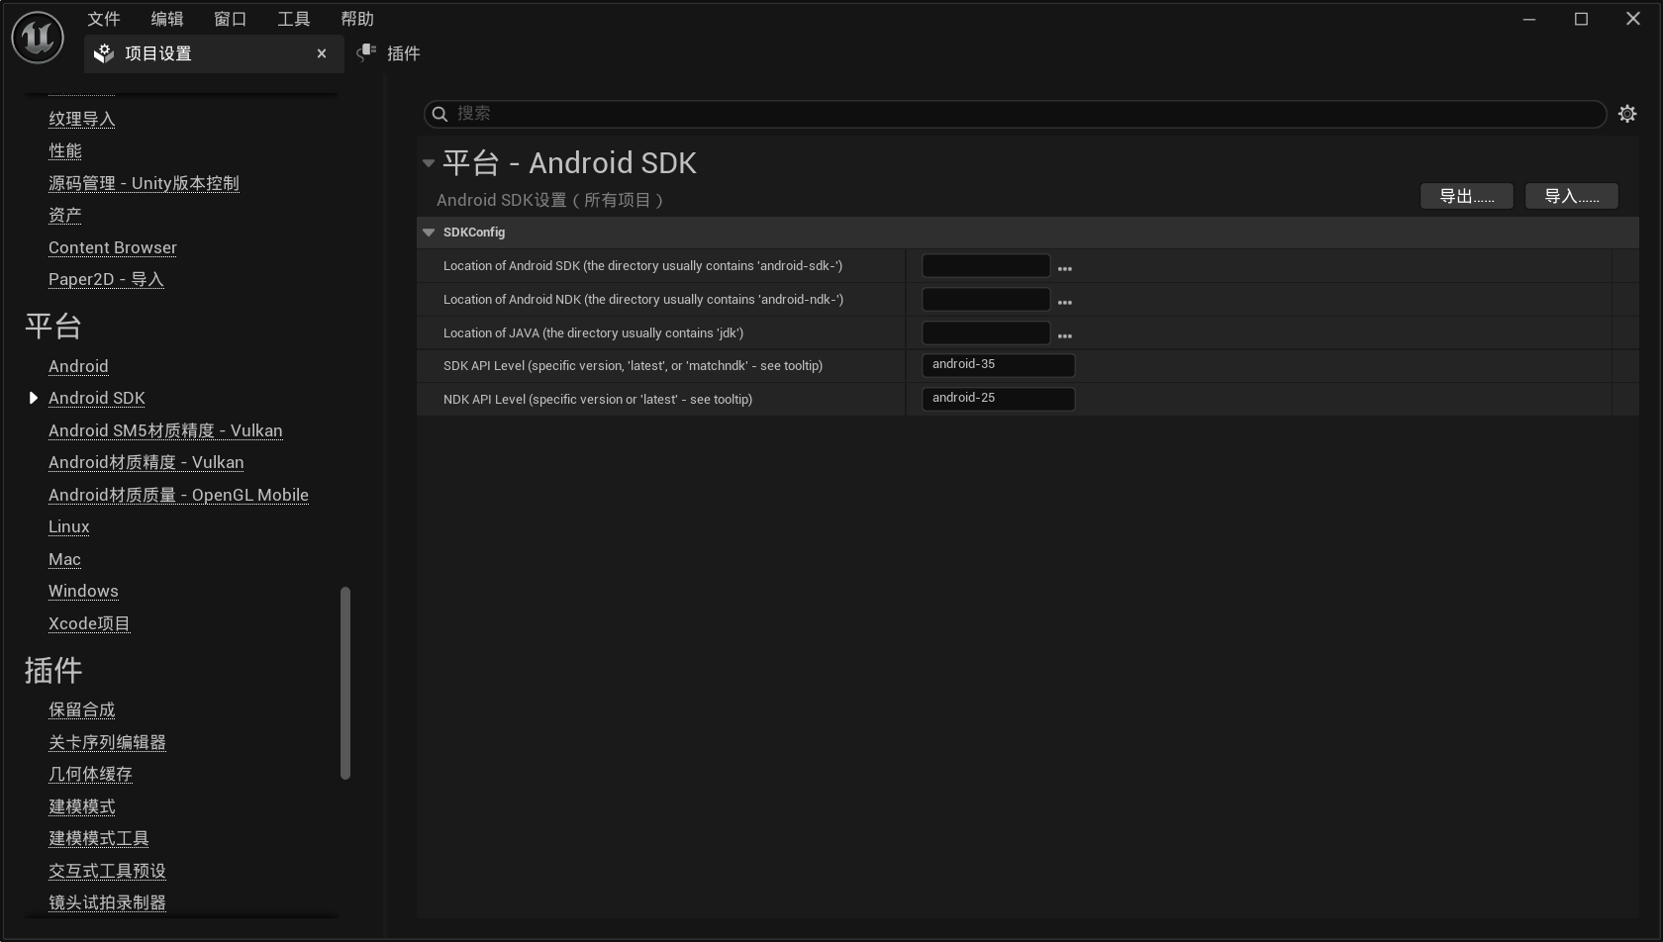
Task: Browse for JAVA location via ellipsis
Action: coord(1065,336)
